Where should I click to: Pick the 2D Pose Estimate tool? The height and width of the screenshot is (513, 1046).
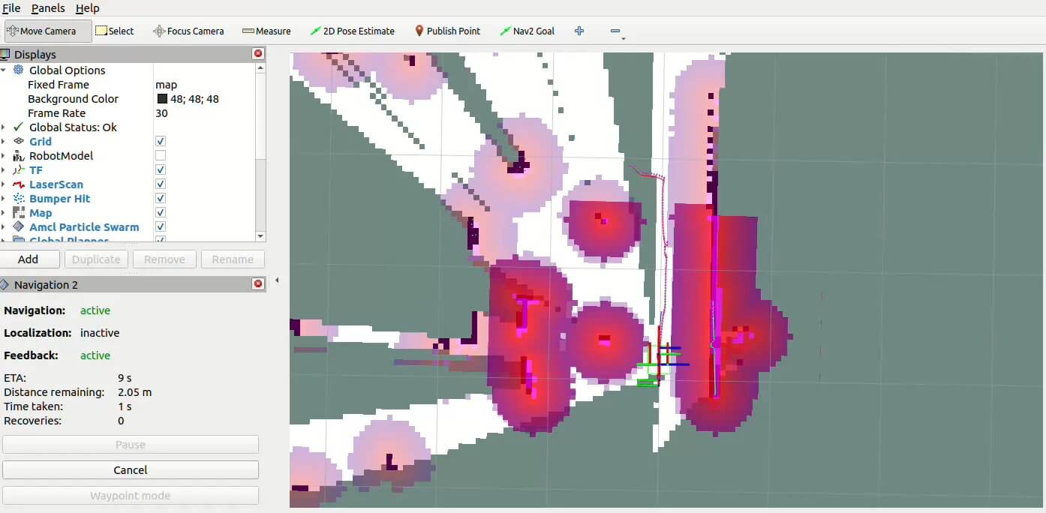[x=352, y=31]
